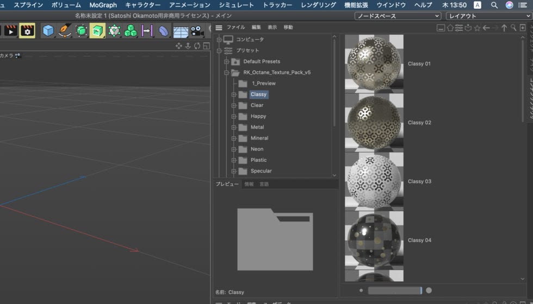Image resolution: width=533 pixels, height=304 pixels.
Task: Collapse the プリセット tree node
Action: tap(219, 50)
